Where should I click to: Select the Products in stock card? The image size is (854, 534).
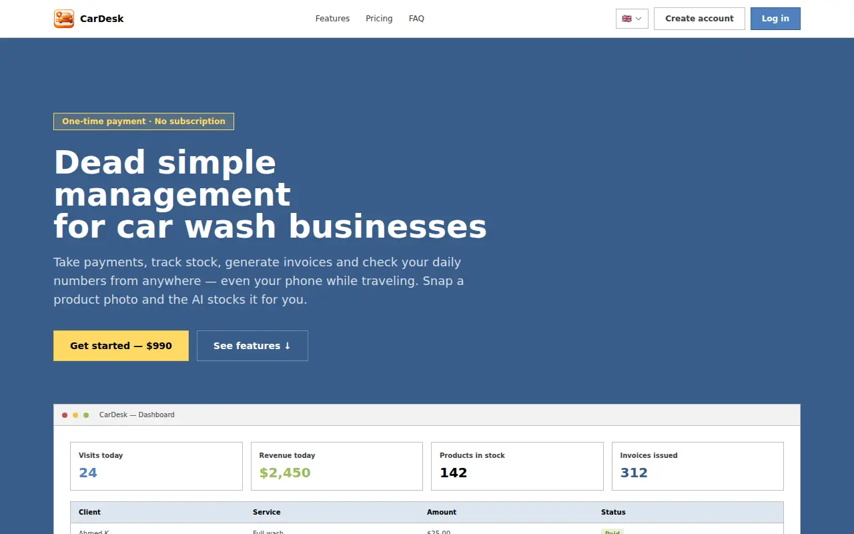pyautogui.click(x=517, y=466)
